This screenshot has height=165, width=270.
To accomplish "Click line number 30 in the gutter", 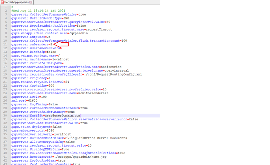I will tap(5, 115).
